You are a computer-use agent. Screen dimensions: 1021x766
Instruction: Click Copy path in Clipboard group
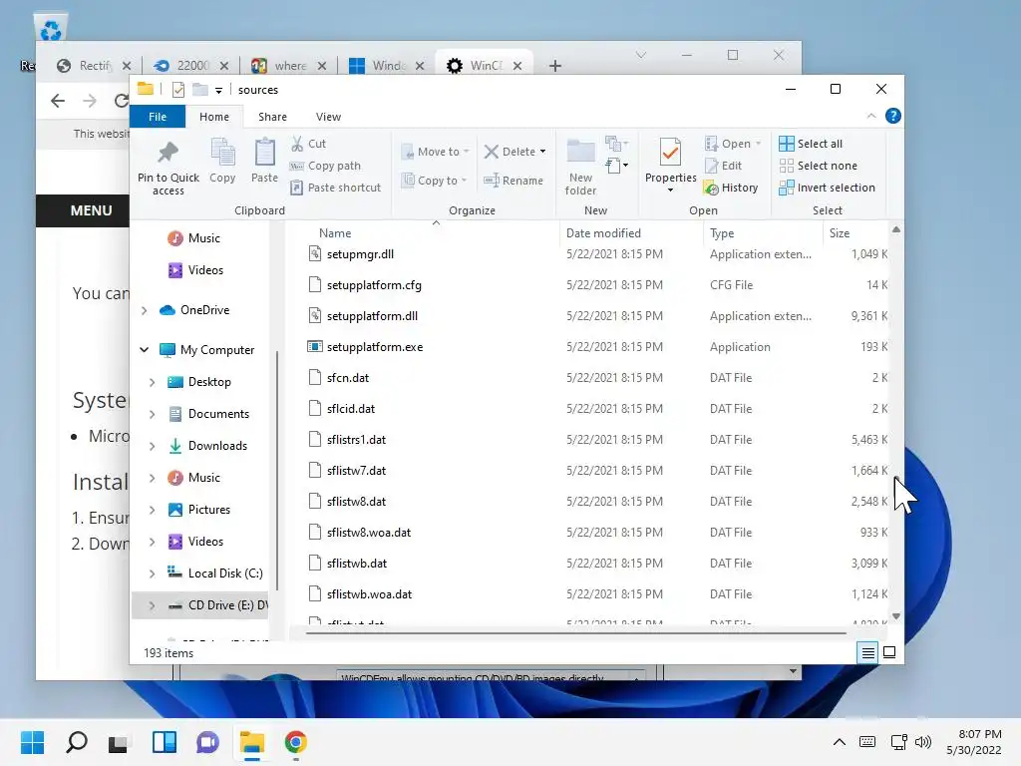[x=325, y=166]
